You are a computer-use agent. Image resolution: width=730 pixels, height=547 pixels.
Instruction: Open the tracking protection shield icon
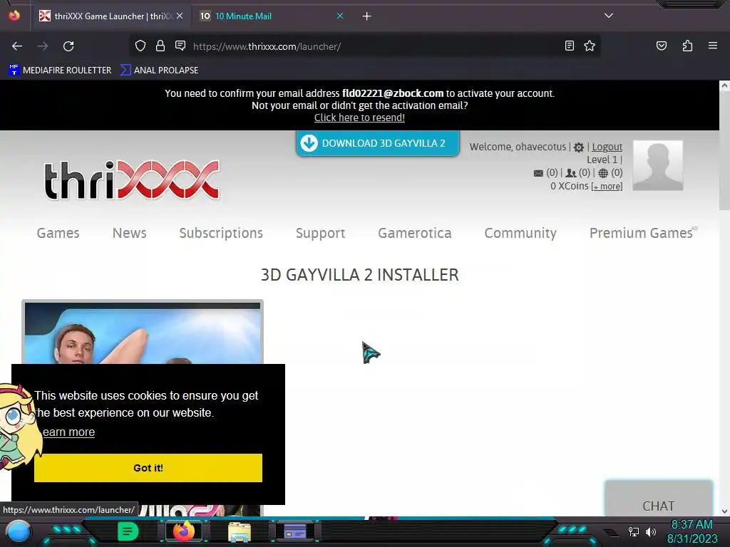(x=140, y=46)
